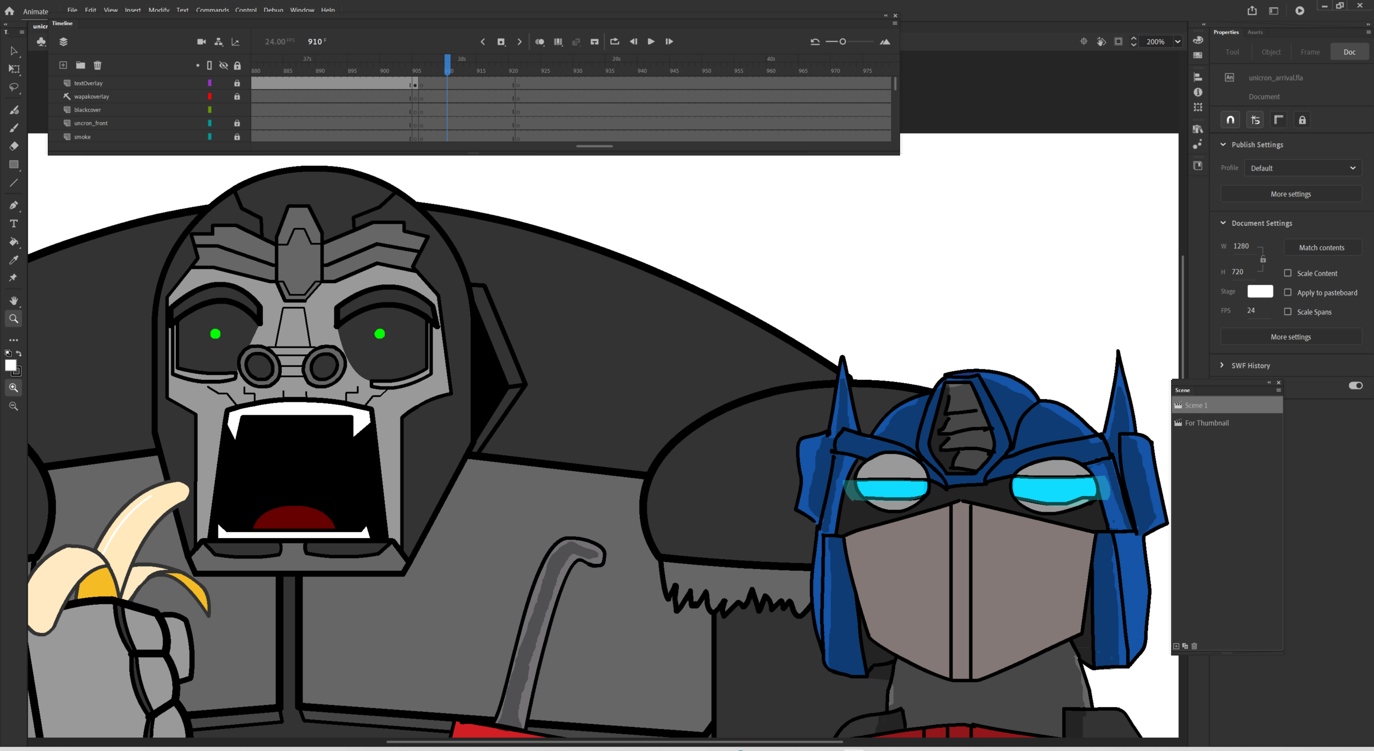
Task: Click Test Movie play button in title bar
Action: click(x=1299, y=11)
